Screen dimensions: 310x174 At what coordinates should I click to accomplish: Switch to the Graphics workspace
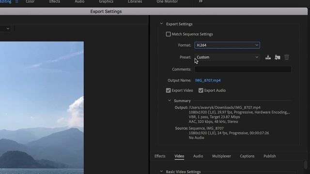tap(106, 1)
